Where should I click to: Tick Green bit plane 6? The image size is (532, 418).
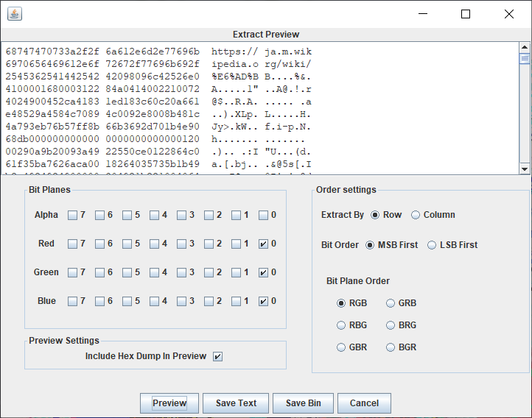(x=99, y=273)
